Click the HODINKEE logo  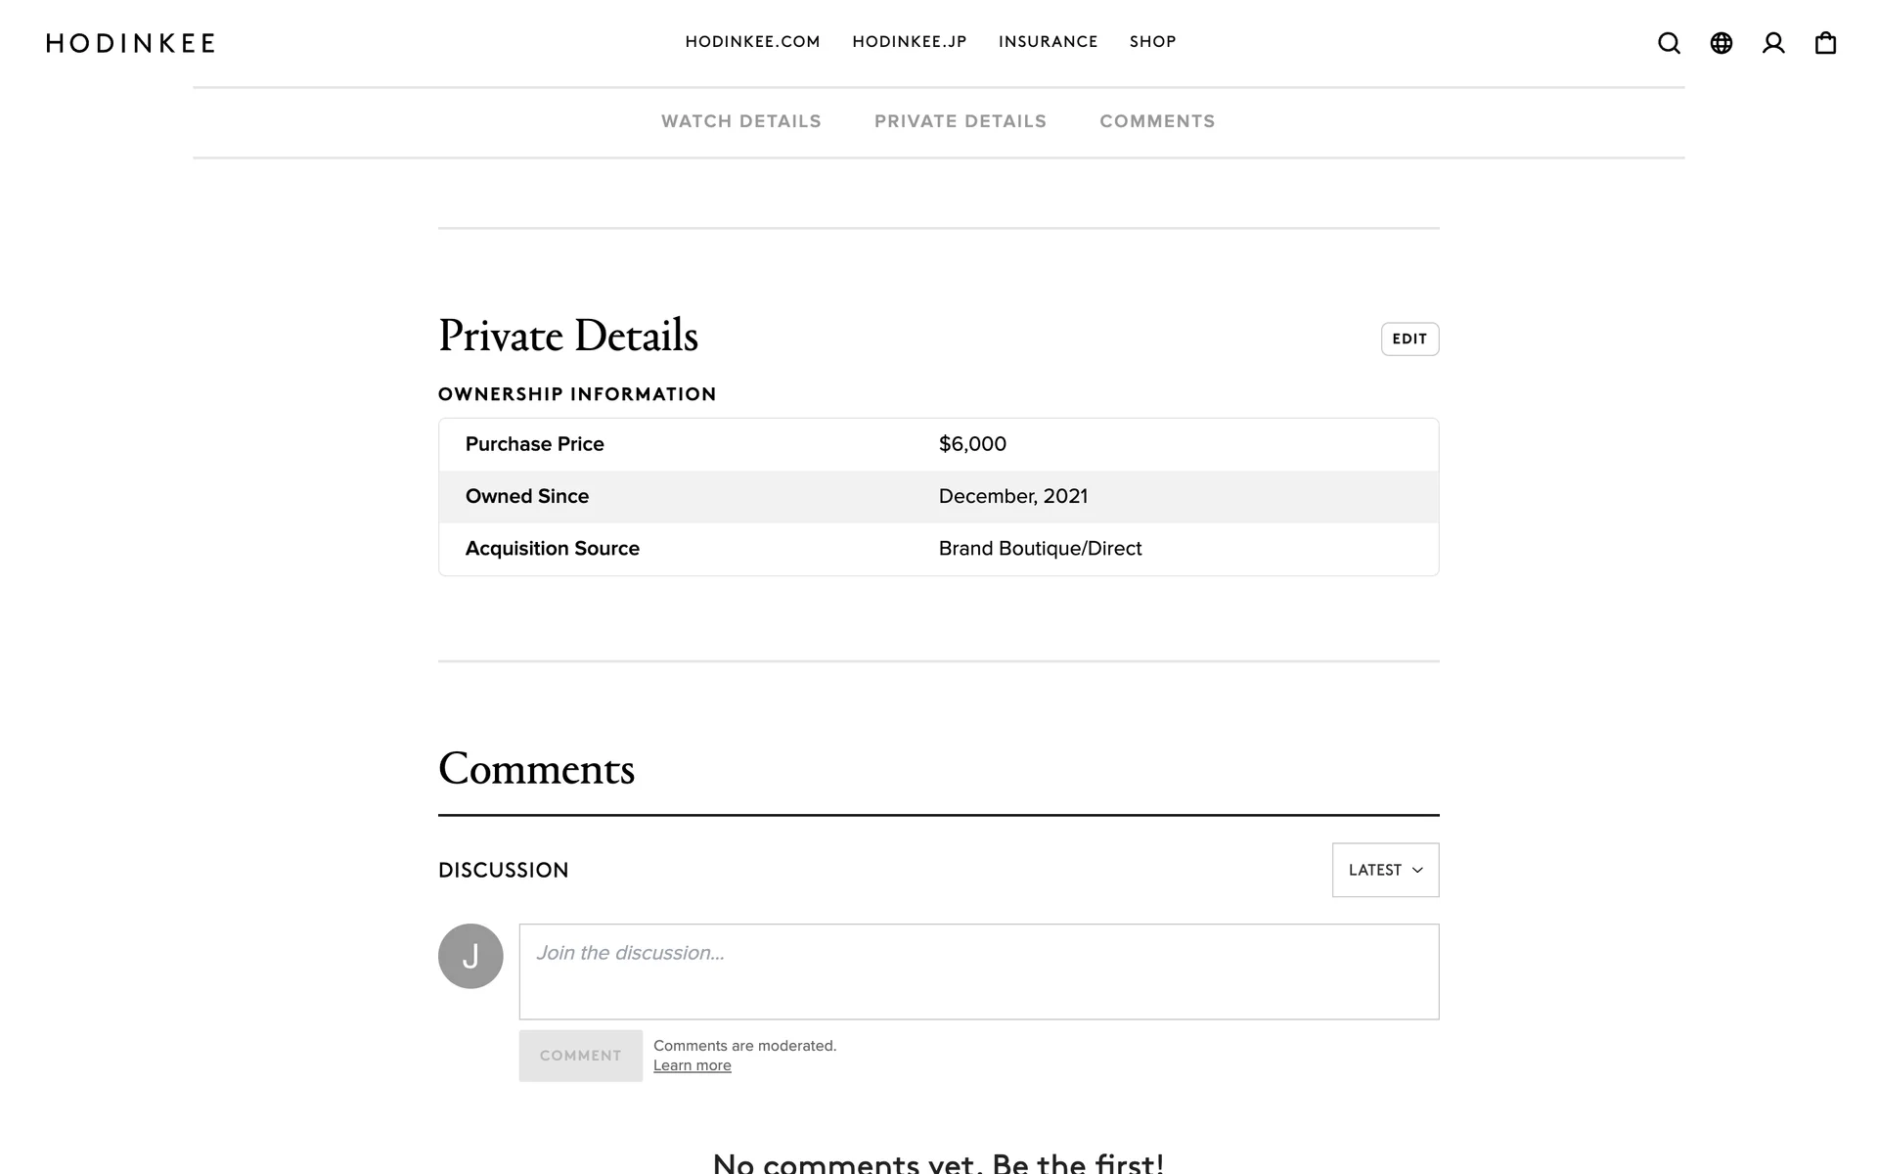pyautogui.click(x=131, y=43)
